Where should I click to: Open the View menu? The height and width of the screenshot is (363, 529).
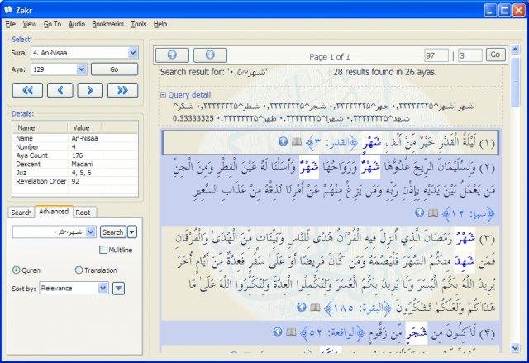point(30,24)
